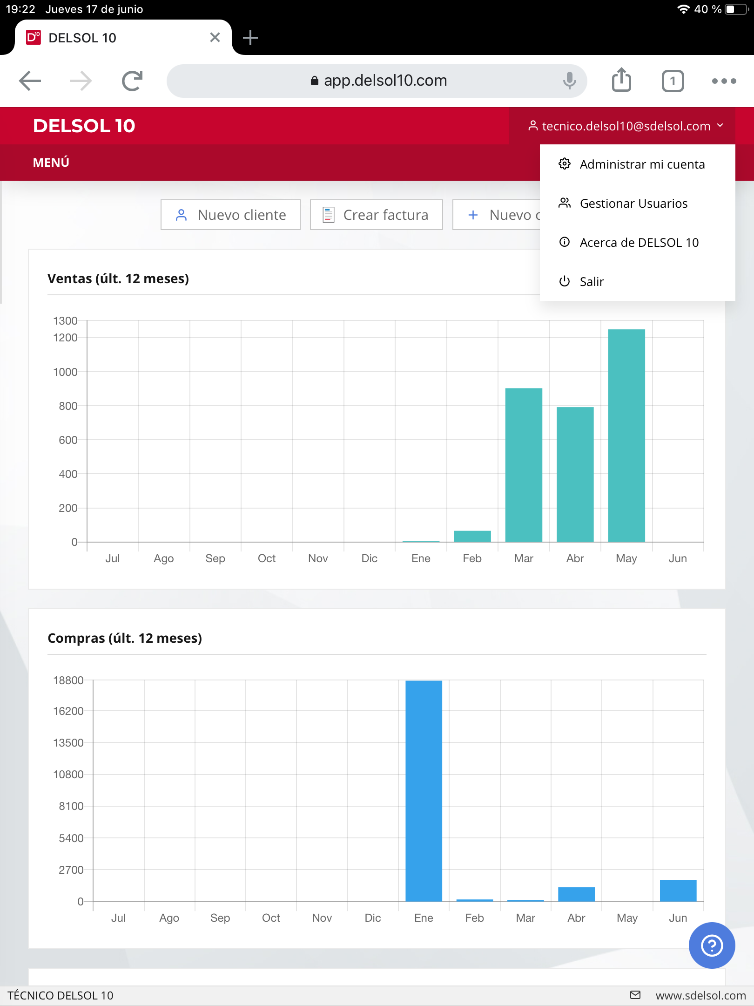Tap the app.delsol10.com address bar
This screenshot has height=1006, width=754.
click(x=377, y=81)
